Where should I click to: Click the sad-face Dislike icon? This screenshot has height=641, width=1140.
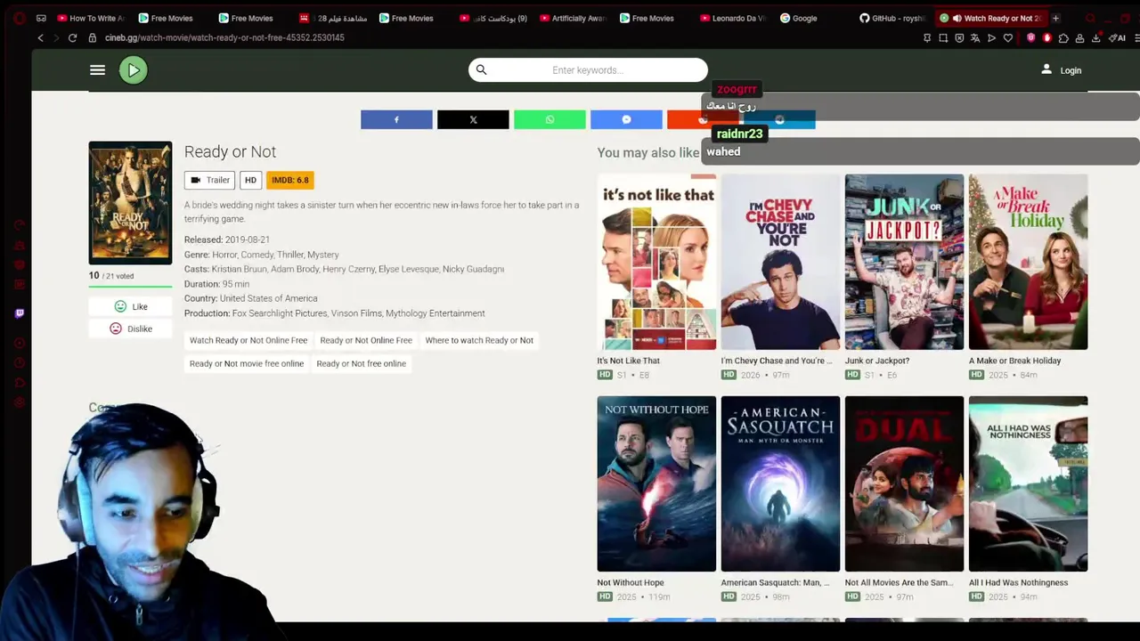[115, 329]
